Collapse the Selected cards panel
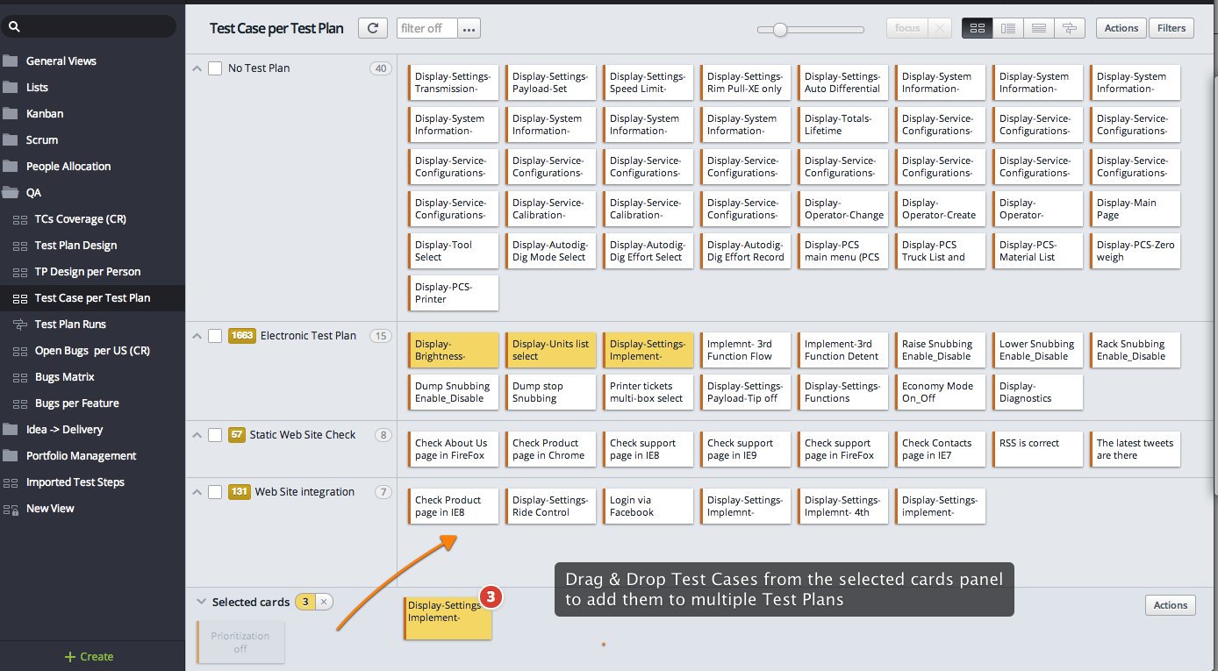 201,602
